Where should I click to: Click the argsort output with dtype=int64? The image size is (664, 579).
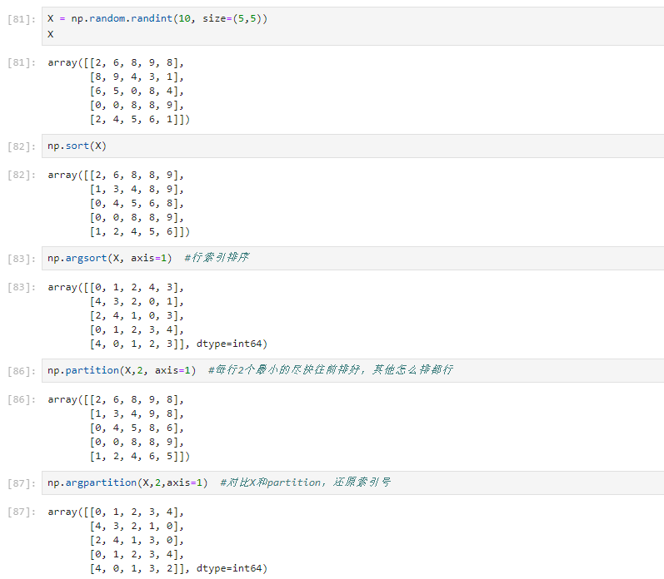(157, 315)
